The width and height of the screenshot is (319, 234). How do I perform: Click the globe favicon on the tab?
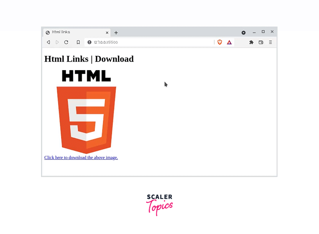(48, 33)
